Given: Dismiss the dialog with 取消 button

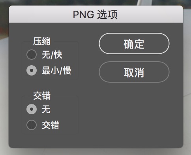Looking at the screenshot, I should coord(134,72).
